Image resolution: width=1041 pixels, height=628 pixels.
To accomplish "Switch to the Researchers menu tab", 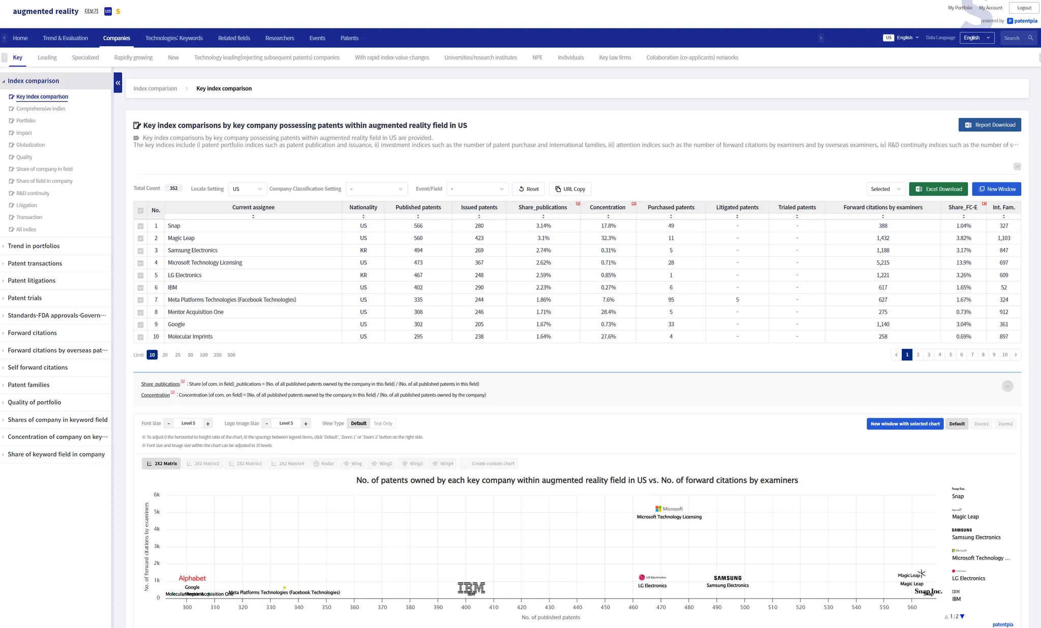I will 280,38.
